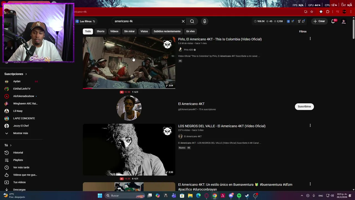Click the Suscribirse button
Image resolution: width=355 pixels, height=200 pixels.
(x=304, y=106)
